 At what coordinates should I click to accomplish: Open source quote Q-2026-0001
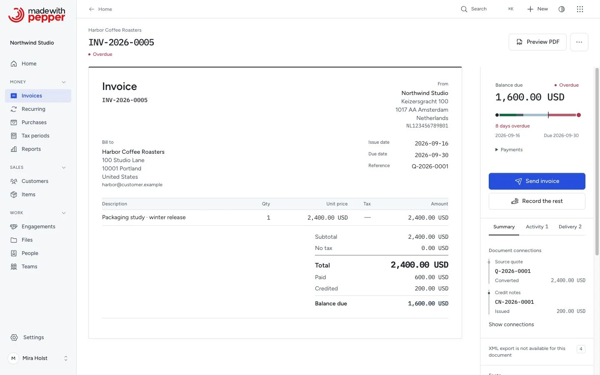point(512,271)
